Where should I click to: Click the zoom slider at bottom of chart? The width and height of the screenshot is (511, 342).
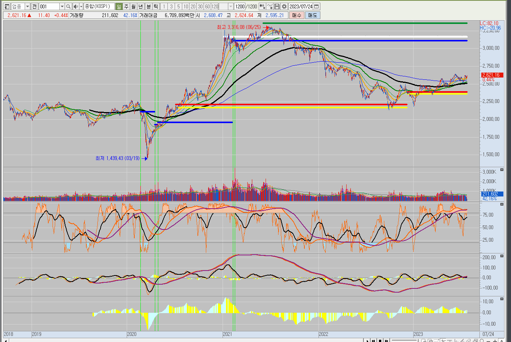click(x=404, y=340)
